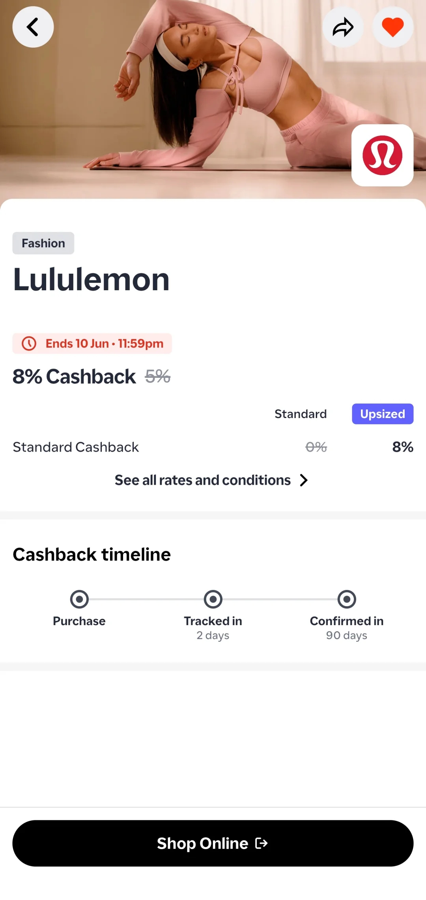Screen dimensions: 426x900
Task: Expand rates using the chevron arrow
Action: [x=303, y=480]
